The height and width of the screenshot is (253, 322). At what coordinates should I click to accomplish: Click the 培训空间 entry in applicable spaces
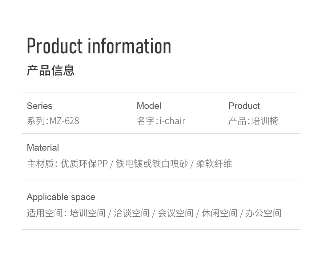(x=88, y=213)
